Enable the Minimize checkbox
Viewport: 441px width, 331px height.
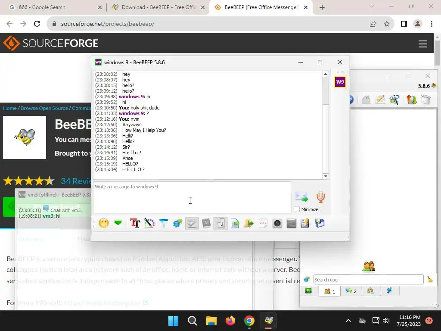[x=297, y=209]
